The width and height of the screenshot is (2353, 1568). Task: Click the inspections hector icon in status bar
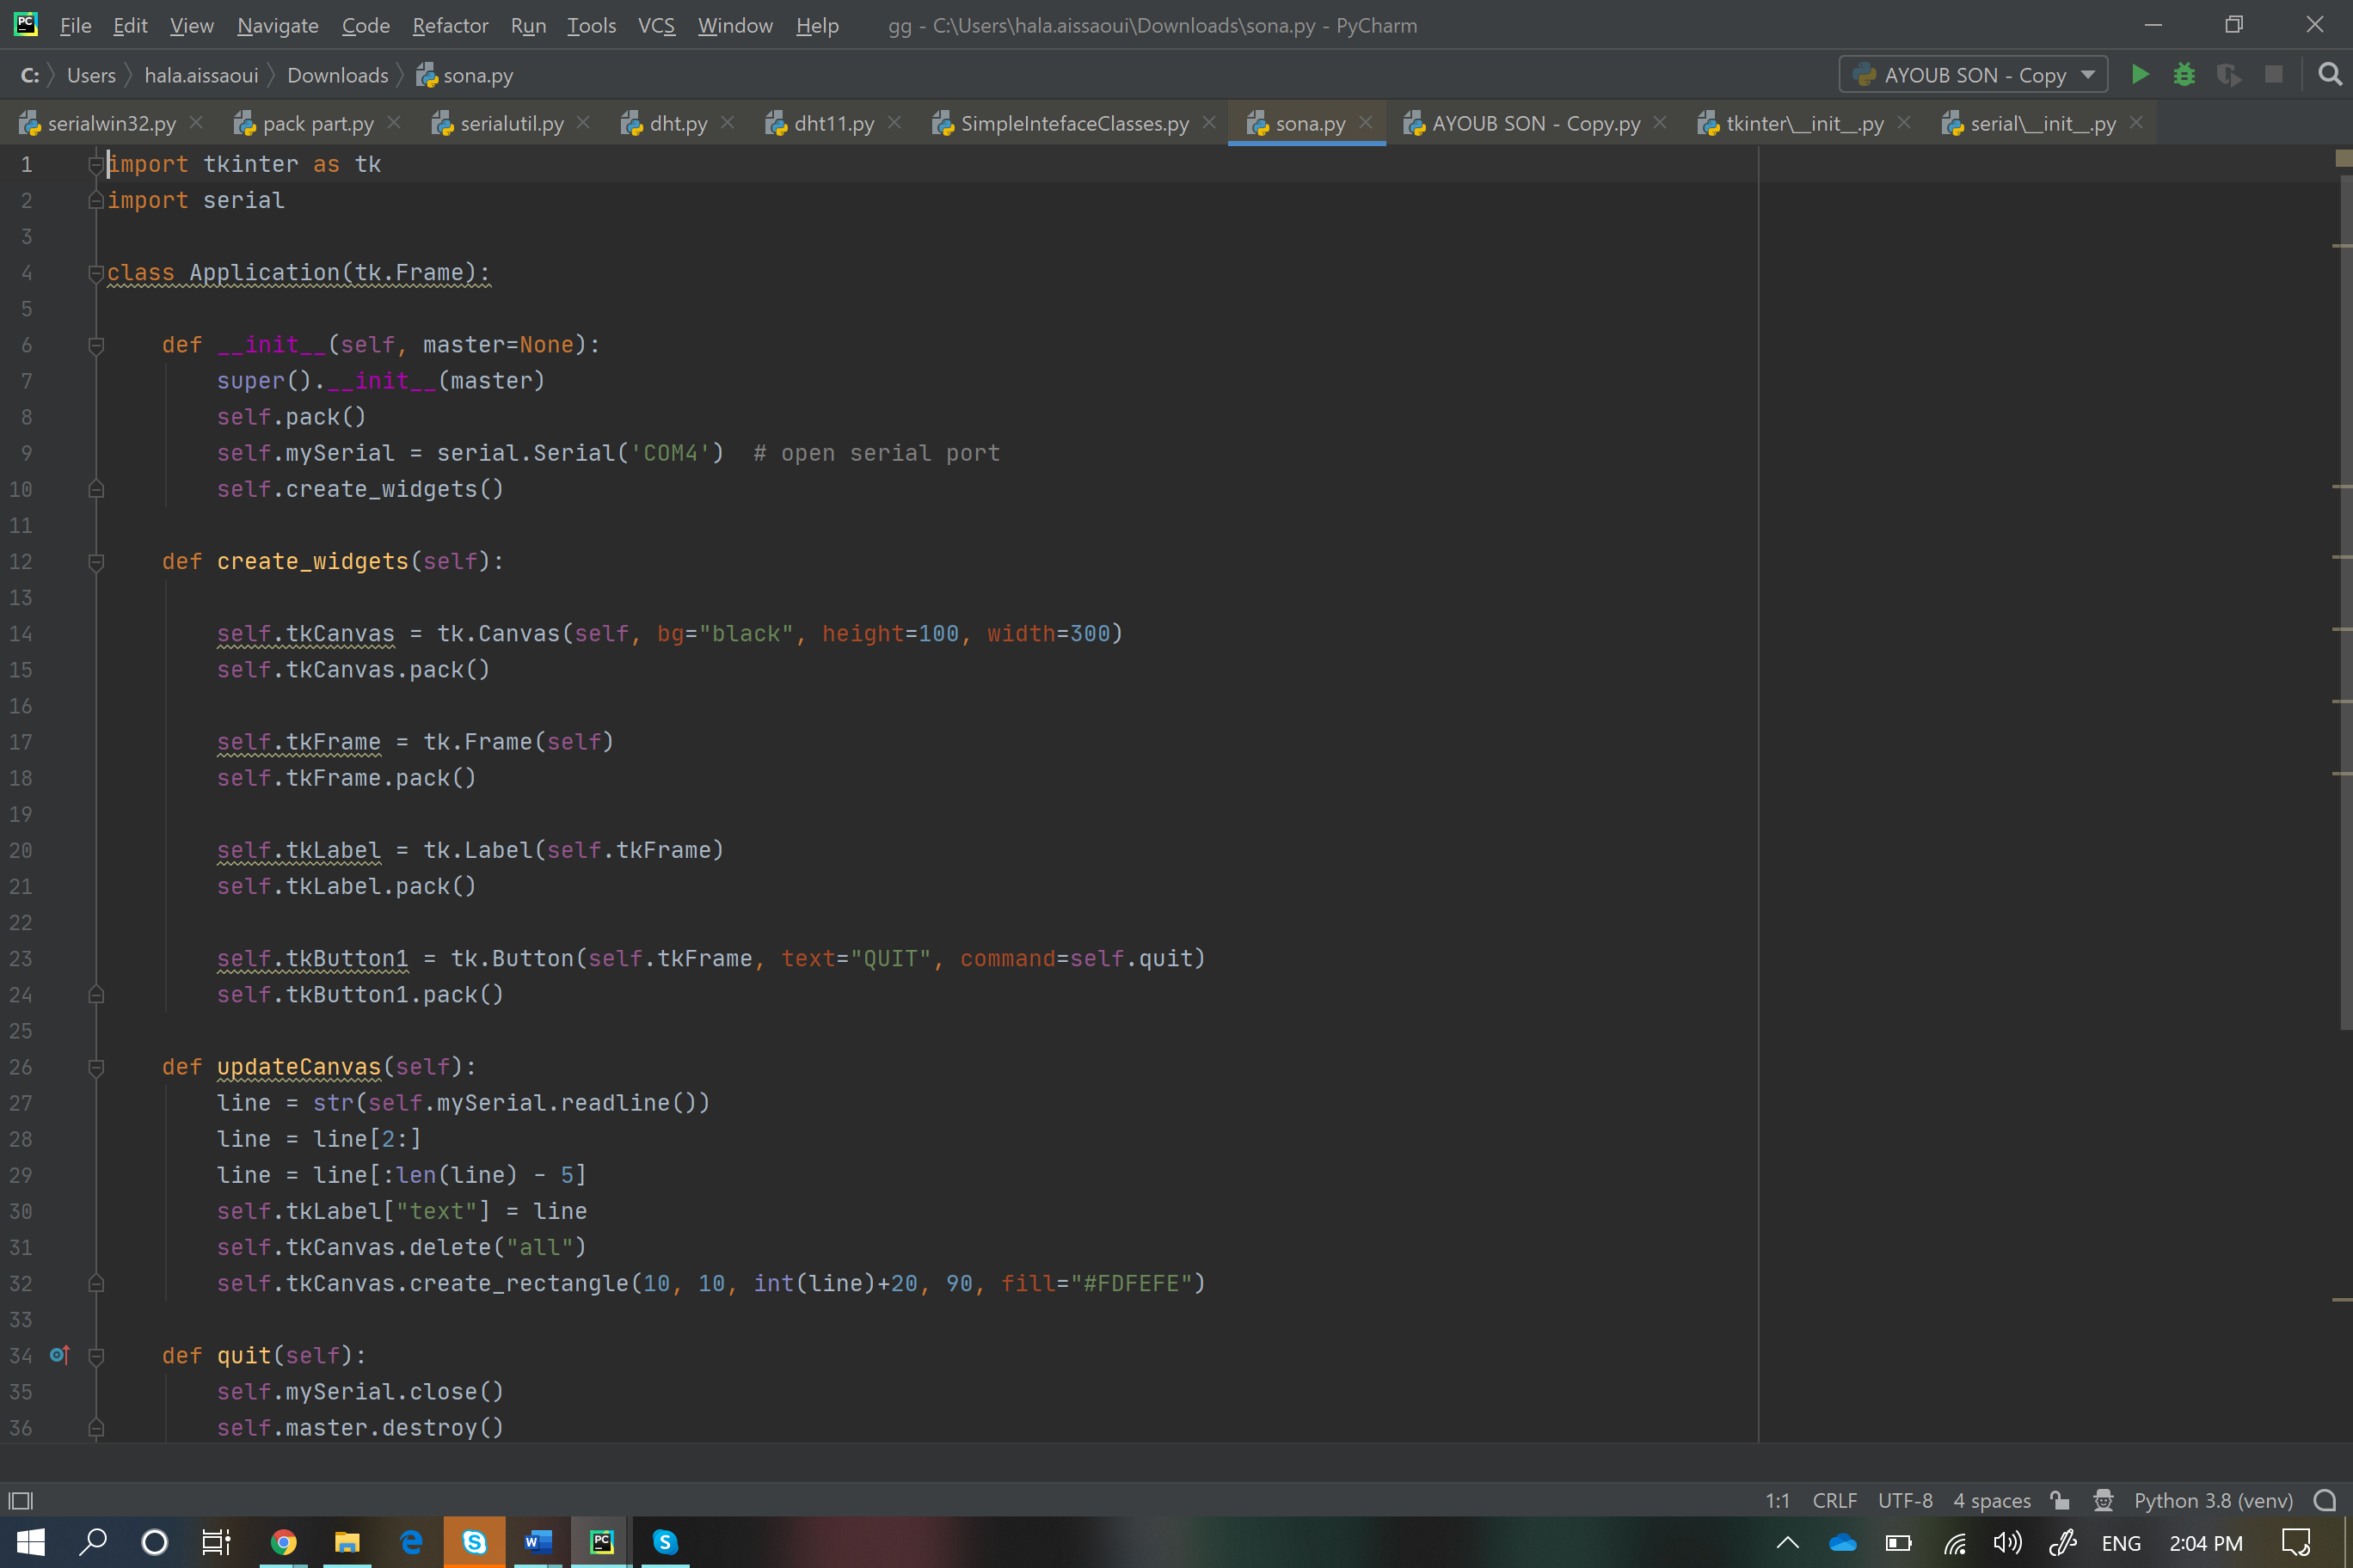coord(2103,1500)
